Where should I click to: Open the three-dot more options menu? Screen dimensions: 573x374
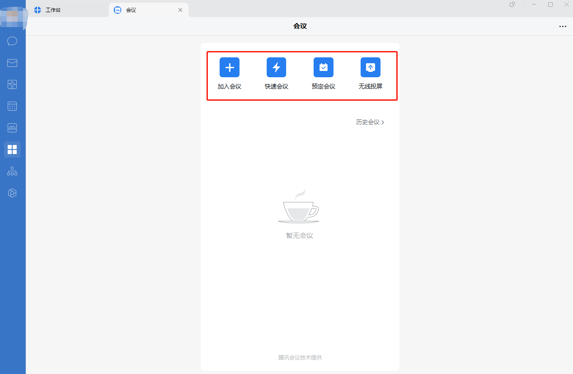point(563,27)
